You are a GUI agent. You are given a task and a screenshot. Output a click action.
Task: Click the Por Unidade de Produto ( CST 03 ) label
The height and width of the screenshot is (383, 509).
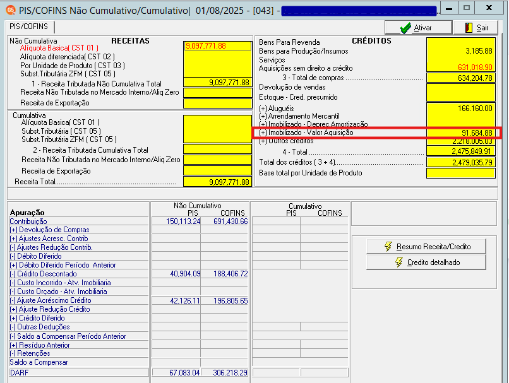73,66
